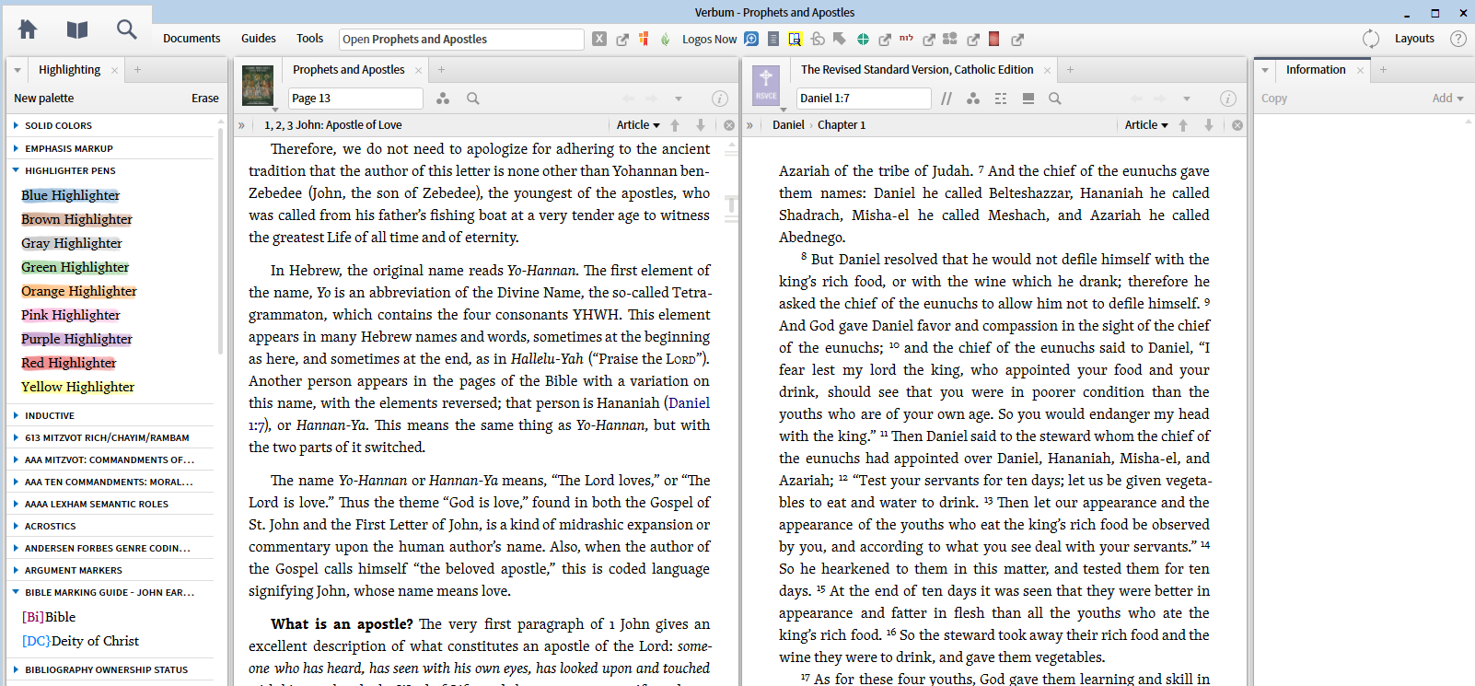Show resource info in Prophets and Apostles
Image resolution: width=1475 pixels, height=686 pixels.
pos(720,99)
